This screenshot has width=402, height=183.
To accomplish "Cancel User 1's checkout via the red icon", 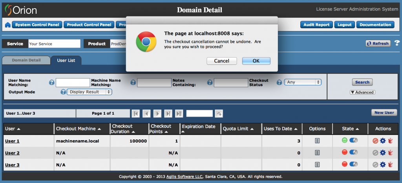I will tap(375, 141).
